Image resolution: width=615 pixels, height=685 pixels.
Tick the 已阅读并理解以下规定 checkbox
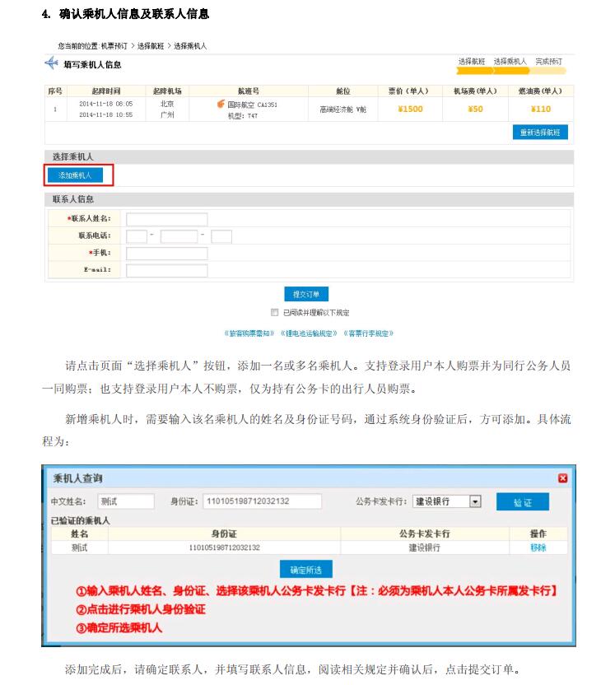(x=275, y=313)
